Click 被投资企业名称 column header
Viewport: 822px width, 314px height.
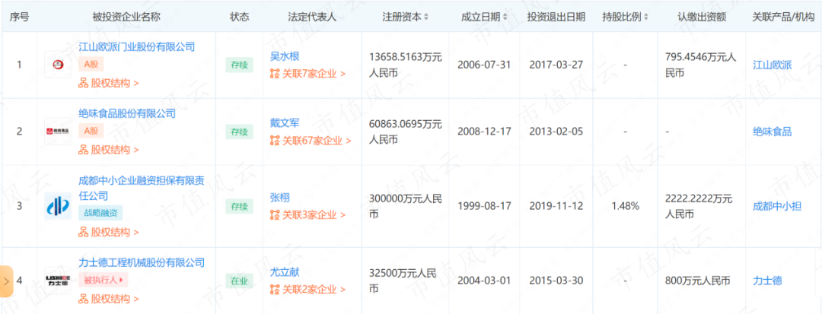(x=126, y=17)
